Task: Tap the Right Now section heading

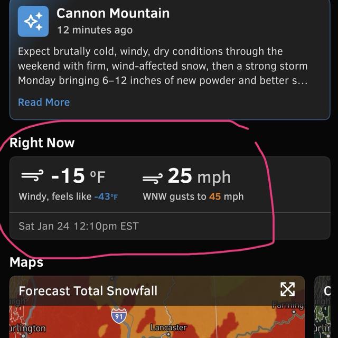Action: tap(42, 143)
